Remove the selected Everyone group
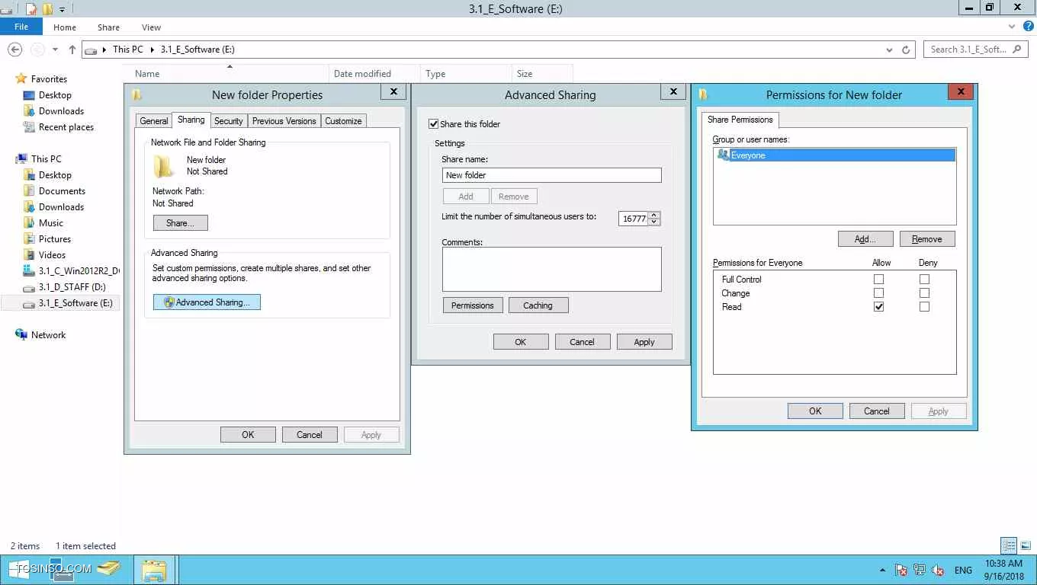Screen dimensions: 1037x585 tap(927, 239)
